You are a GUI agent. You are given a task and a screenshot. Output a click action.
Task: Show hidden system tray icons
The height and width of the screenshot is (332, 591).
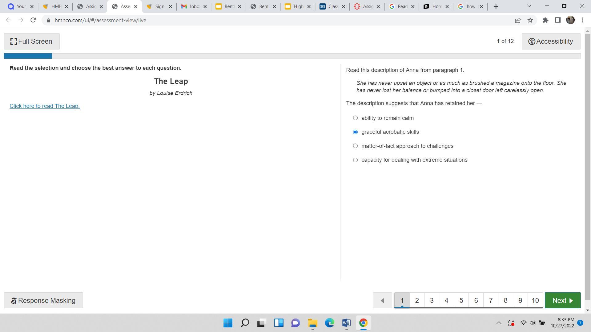pos(499,323)
